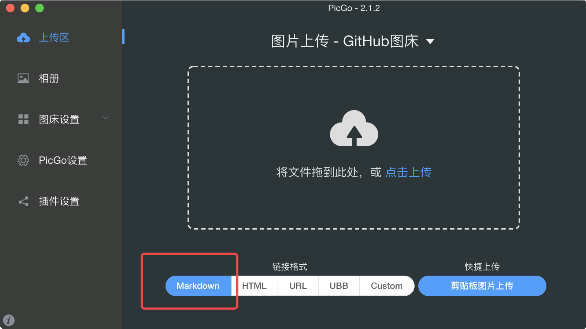Viewport: 586px width, 329px height.
Task: Open the info icon at bottom left
Action: tap(9, 320)
